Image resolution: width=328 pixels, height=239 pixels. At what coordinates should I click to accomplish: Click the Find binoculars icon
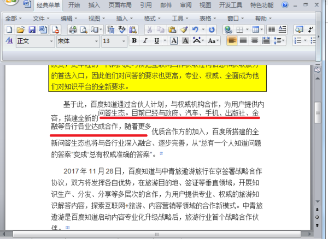coord(133,30)
